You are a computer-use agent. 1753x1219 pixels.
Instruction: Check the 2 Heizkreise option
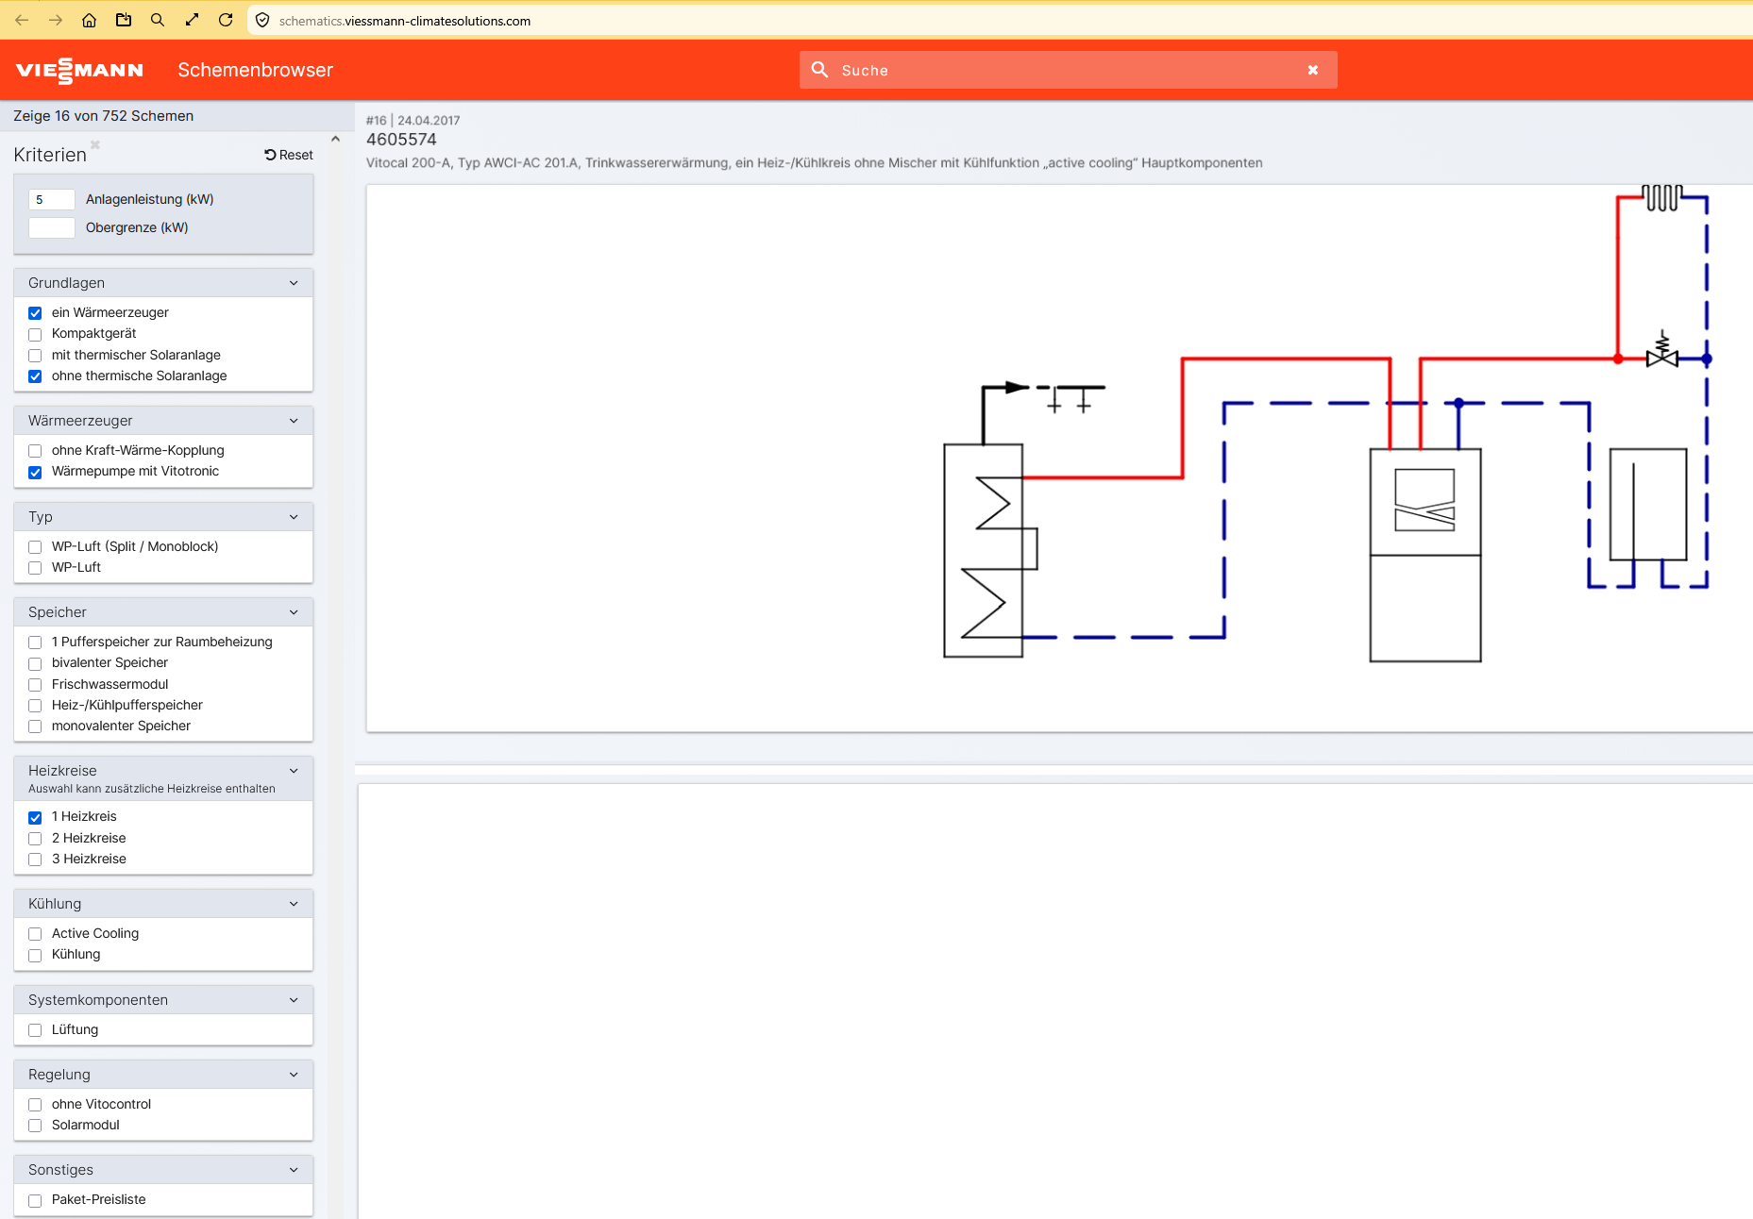(x=35, y=839)
